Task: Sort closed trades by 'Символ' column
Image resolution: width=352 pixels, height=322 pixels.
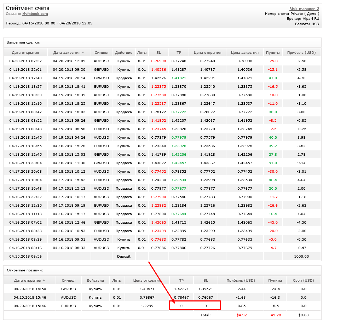Action: [101, 52]
